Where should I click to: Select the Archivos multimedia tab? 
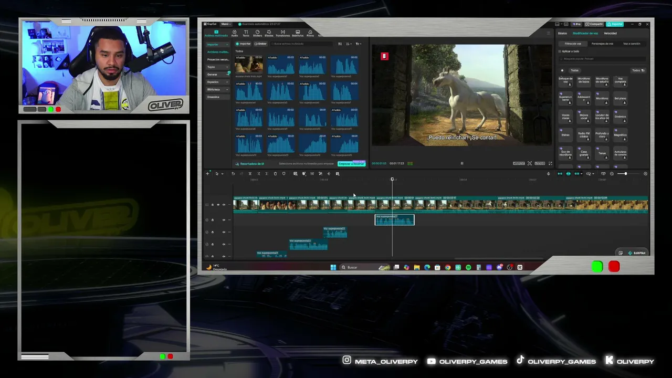pyautogui.click(x=216, y=33)
